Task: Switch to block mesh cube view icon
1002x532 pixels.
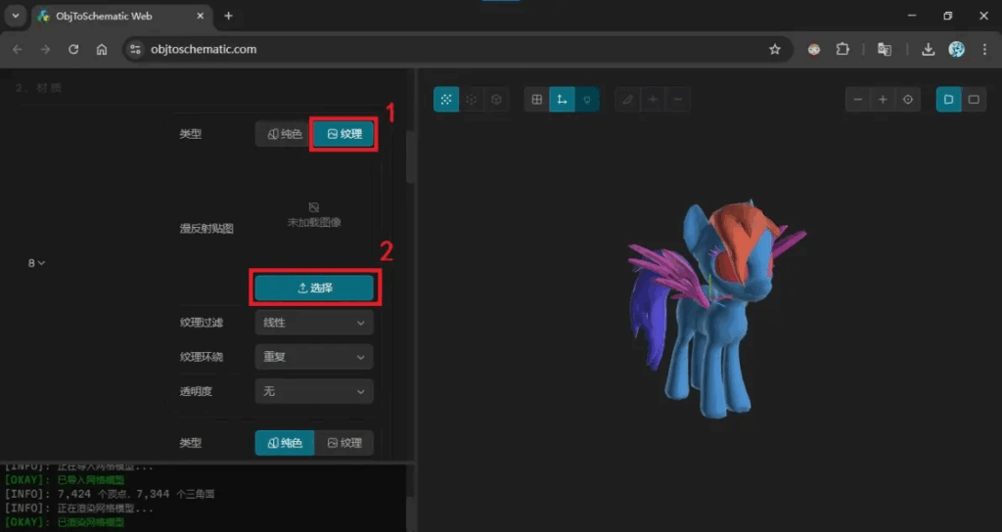Action: coord(496,100)
